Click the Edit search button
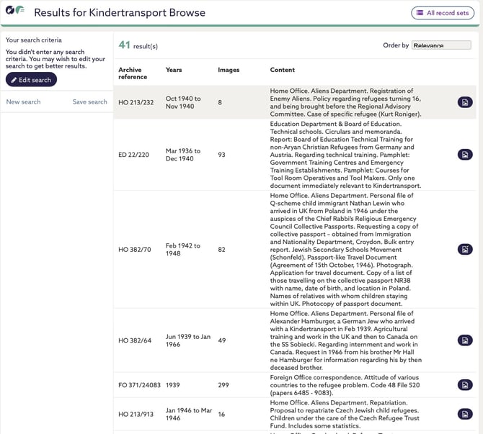This screenshot has width=483, height=434. [31, 80]
